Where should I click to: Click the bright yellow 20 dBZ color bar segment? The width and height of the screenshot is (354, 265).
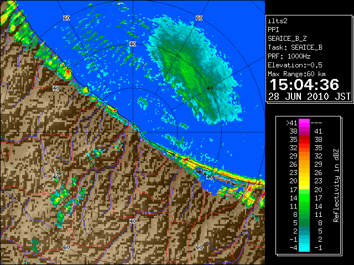click(304, 181)
